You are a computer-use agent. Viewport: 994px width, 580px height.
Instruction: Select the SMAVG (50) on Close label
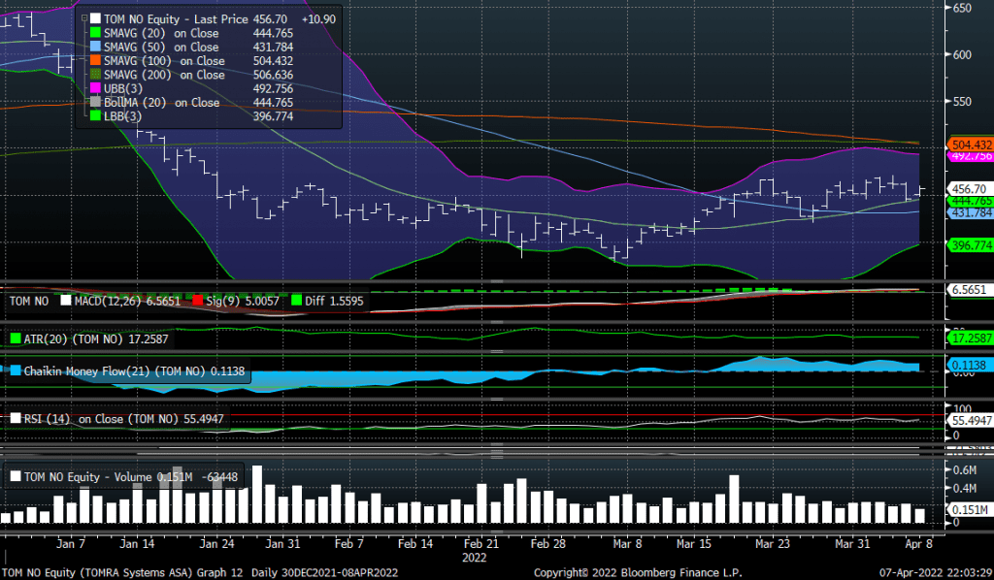point(161,47)
